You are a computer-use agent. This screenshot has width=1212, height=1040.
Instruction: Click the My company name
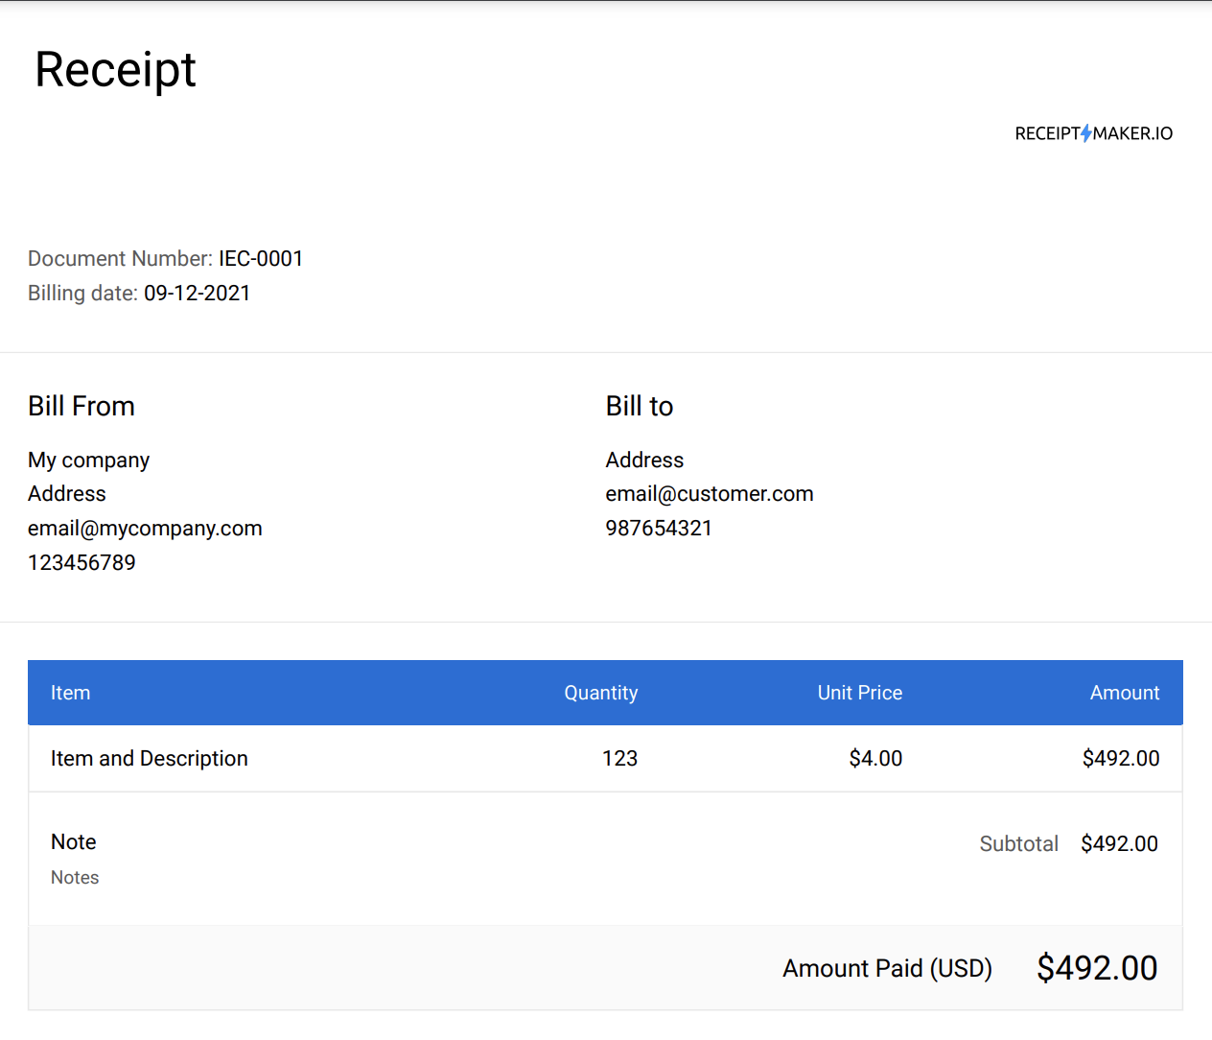[x=88, y=461]
